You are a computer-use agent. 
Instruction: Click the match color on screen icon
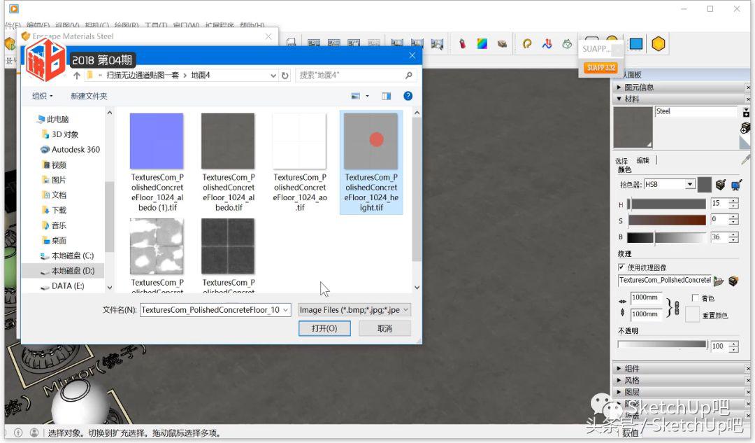735,185
